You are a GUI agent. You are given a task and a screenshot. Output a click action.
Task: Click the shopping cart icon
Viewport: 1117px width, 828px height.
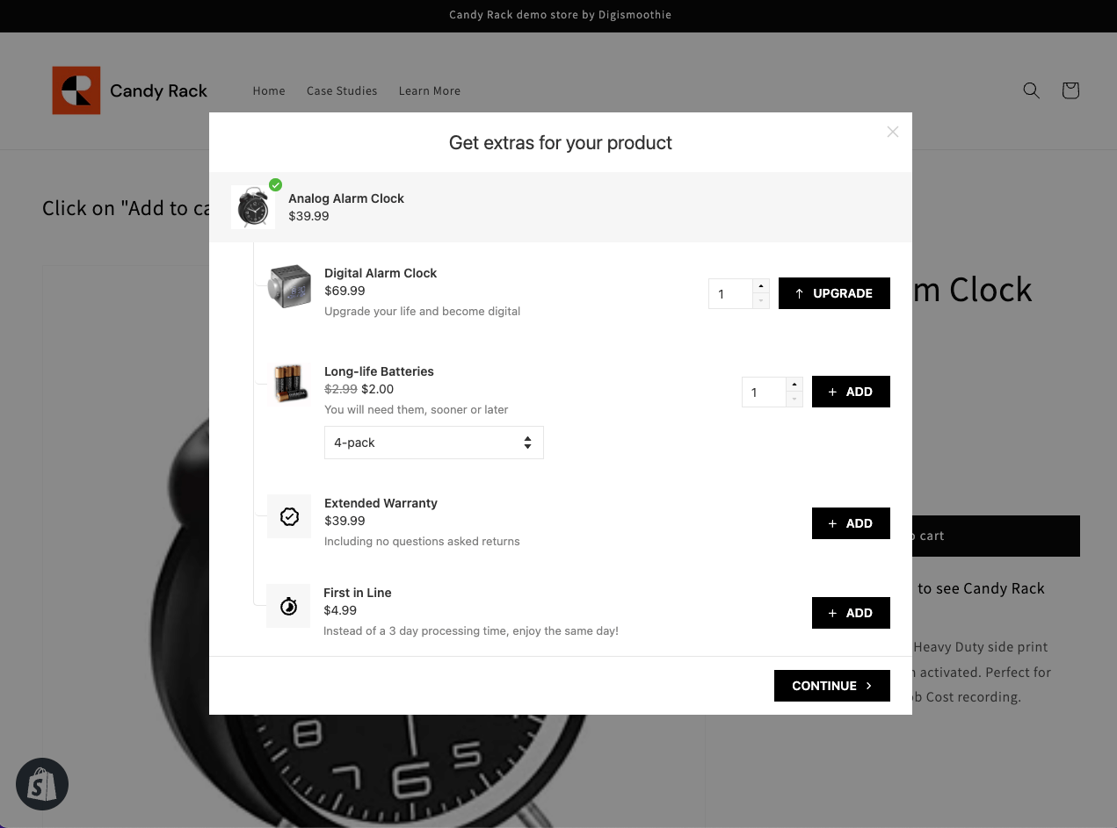point(1070,90)
